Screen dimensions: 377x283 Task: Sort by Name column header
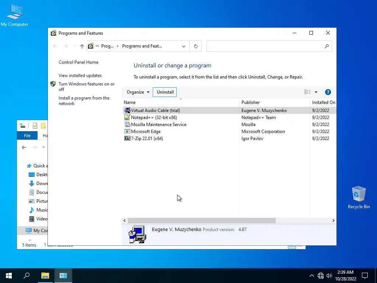pyautogui.click(x=180, y=102)
